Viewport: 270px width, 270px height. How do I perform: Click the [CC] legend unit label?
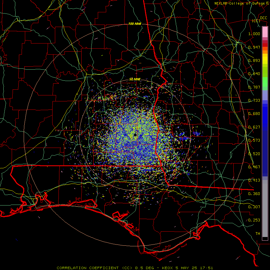pyautogui.click(x=256, y=21)
